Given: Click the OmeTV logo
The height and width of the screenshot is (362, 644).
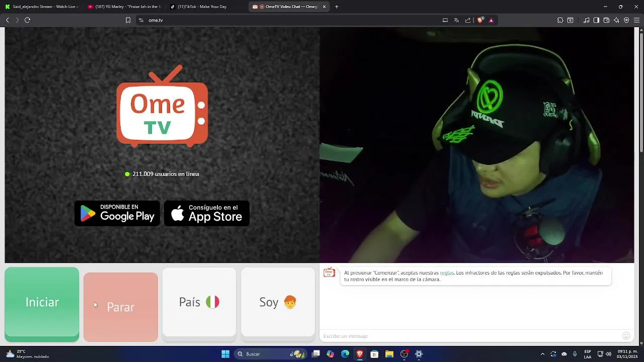Looking at the screenshot, I should pos(162,106).
